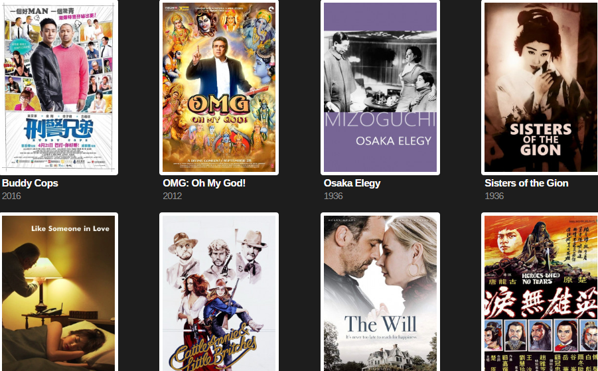Select the 1936 year under Sisters of the Gion
Viewport: 598px width, 371px height.
[x=494, y=196]
